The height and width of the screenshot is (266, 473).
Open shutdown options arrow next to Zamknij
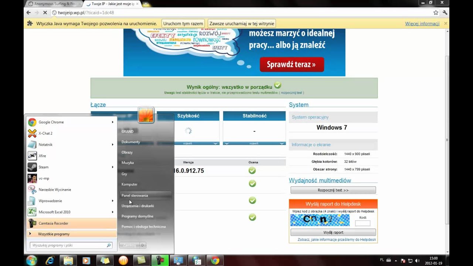(143, 245)
